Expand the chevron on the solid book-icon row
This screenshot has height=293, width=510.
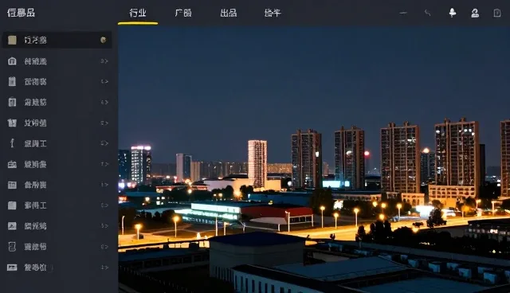(104, 205)
